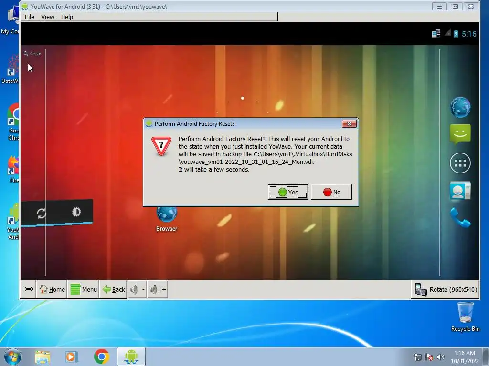
Task: Close the Perform Android Factory Reset dialog
Action: tap(349, 123)
